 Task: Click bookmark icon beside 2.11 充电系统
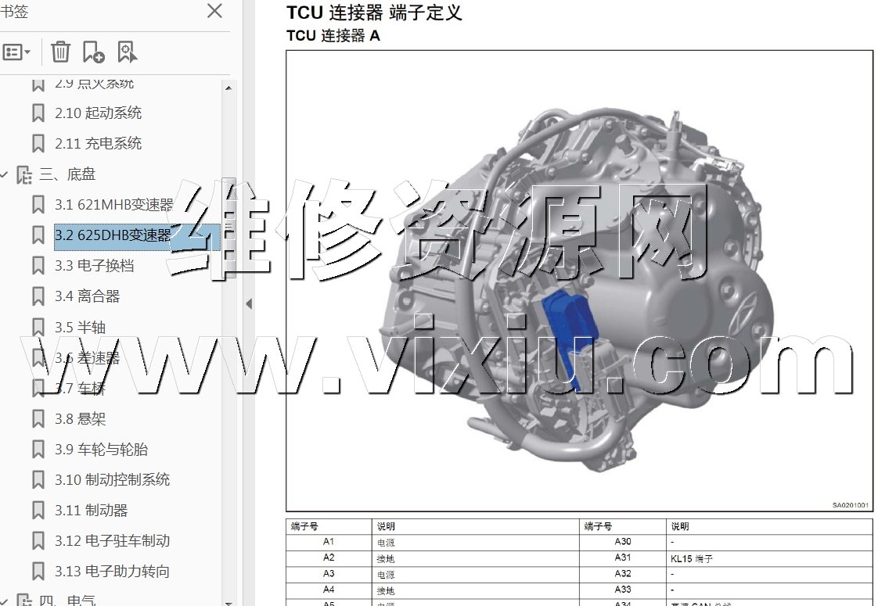pyautogui.click(x=38, y=144)
